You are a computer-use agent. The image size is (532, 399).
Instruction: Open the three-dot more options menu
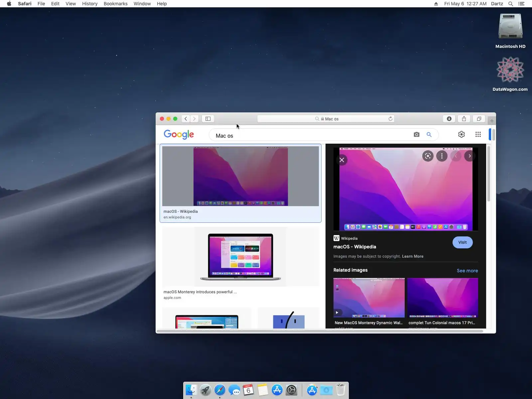coord(442,156)
